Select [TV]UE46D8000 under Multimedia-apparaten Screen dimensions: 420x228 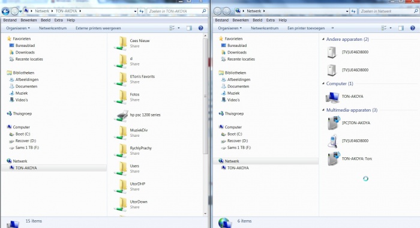347,141
